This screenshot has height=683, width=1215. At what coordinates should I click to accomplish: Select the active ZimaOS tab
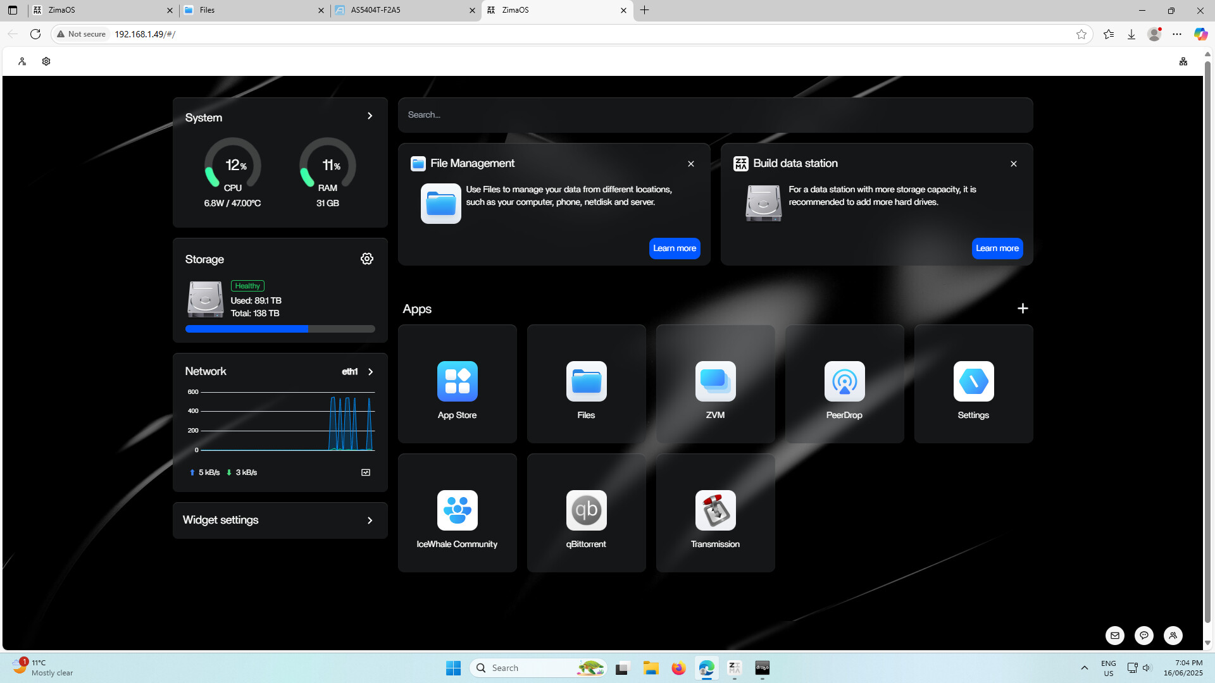557,10
